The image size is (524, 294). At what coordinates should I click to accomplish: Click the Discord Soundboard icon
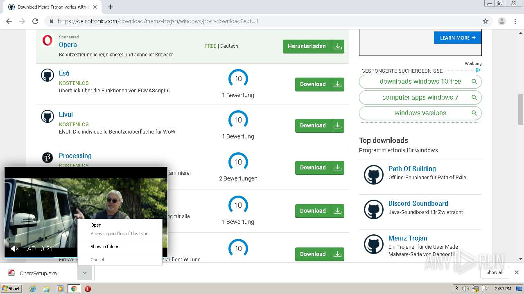pos(374,209)
